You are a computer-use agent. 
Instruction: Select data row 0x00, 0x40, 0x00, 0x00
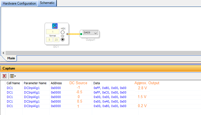click(x=110, y=101)
